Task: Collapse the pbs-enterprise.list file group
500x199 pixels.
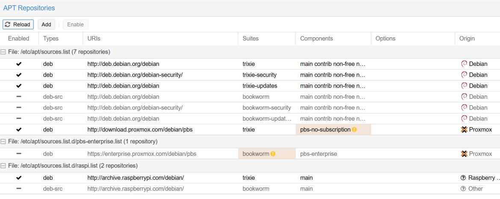Action: point(3,141)
